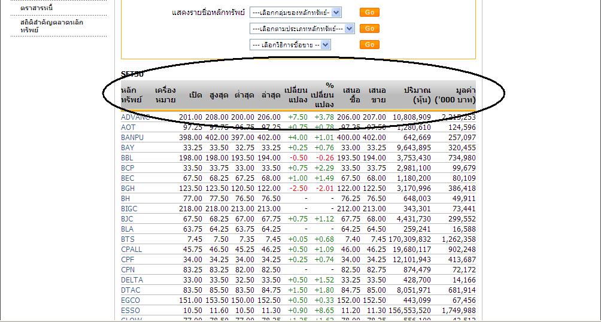The width and height of the screenshot is (601, 322).
Task: Click ESSO percent change +8.65
Action: click(324, 311)
